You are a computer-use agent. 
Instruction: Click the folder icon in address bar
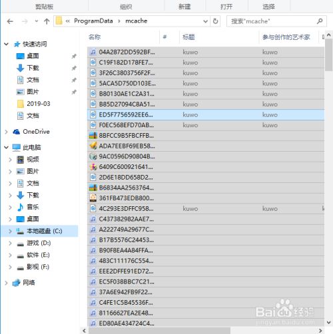(x=59, y=21)
